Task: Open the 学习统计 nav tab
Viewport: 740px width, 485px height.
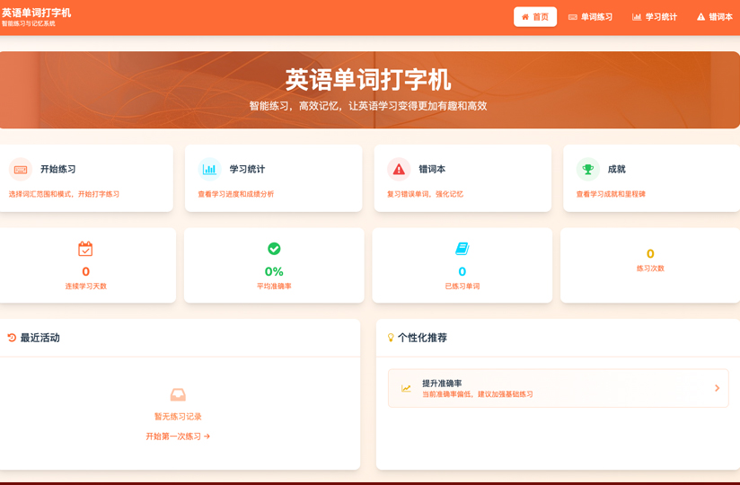Action: (655, 17)
